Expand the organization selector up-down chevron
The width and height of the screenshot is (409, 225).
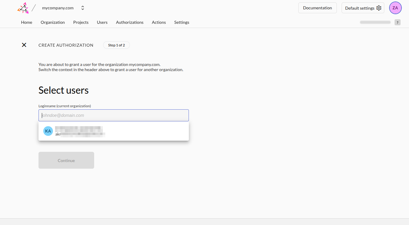[x=83, y=8]
